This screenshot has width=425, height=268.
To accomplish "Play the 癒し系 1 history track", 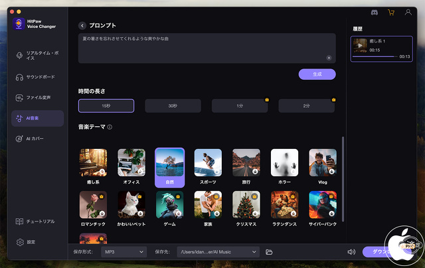I will point(360,45).
